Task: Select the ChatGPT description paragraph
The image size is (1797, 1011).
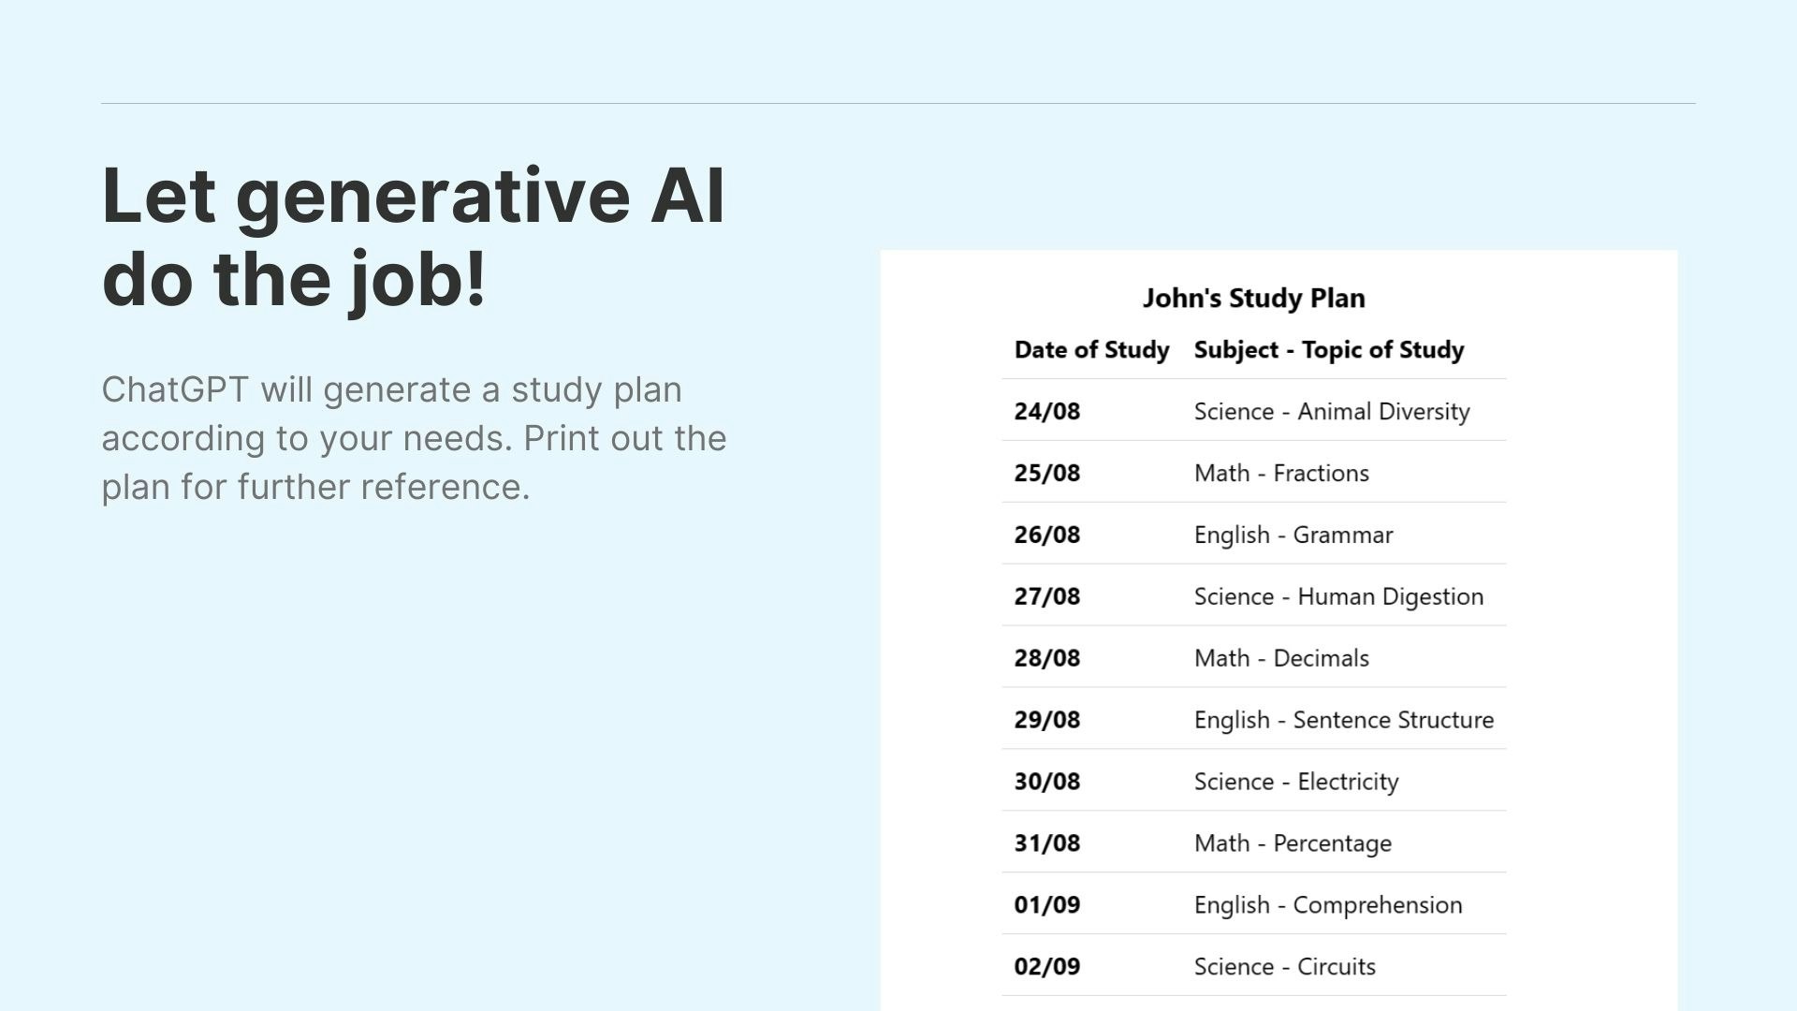Action: tap(414, 438)
